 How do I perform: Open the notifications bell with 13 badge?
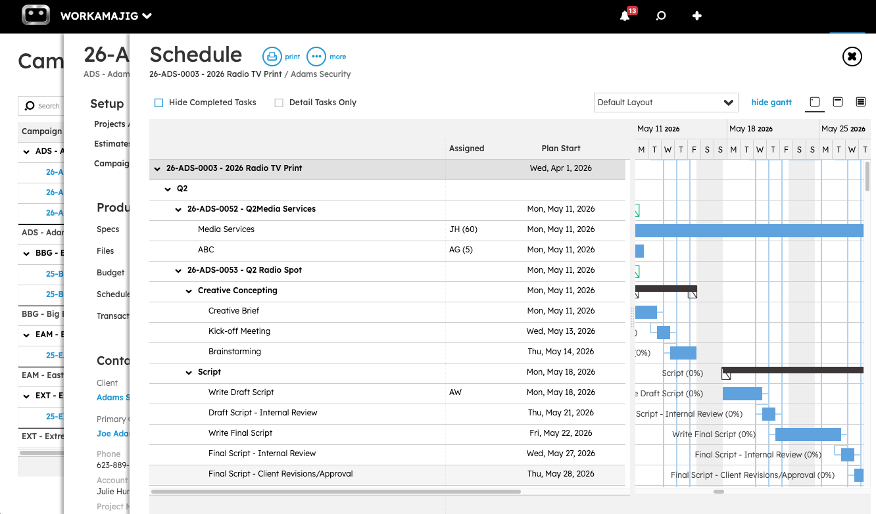click(x=625, y=15)
